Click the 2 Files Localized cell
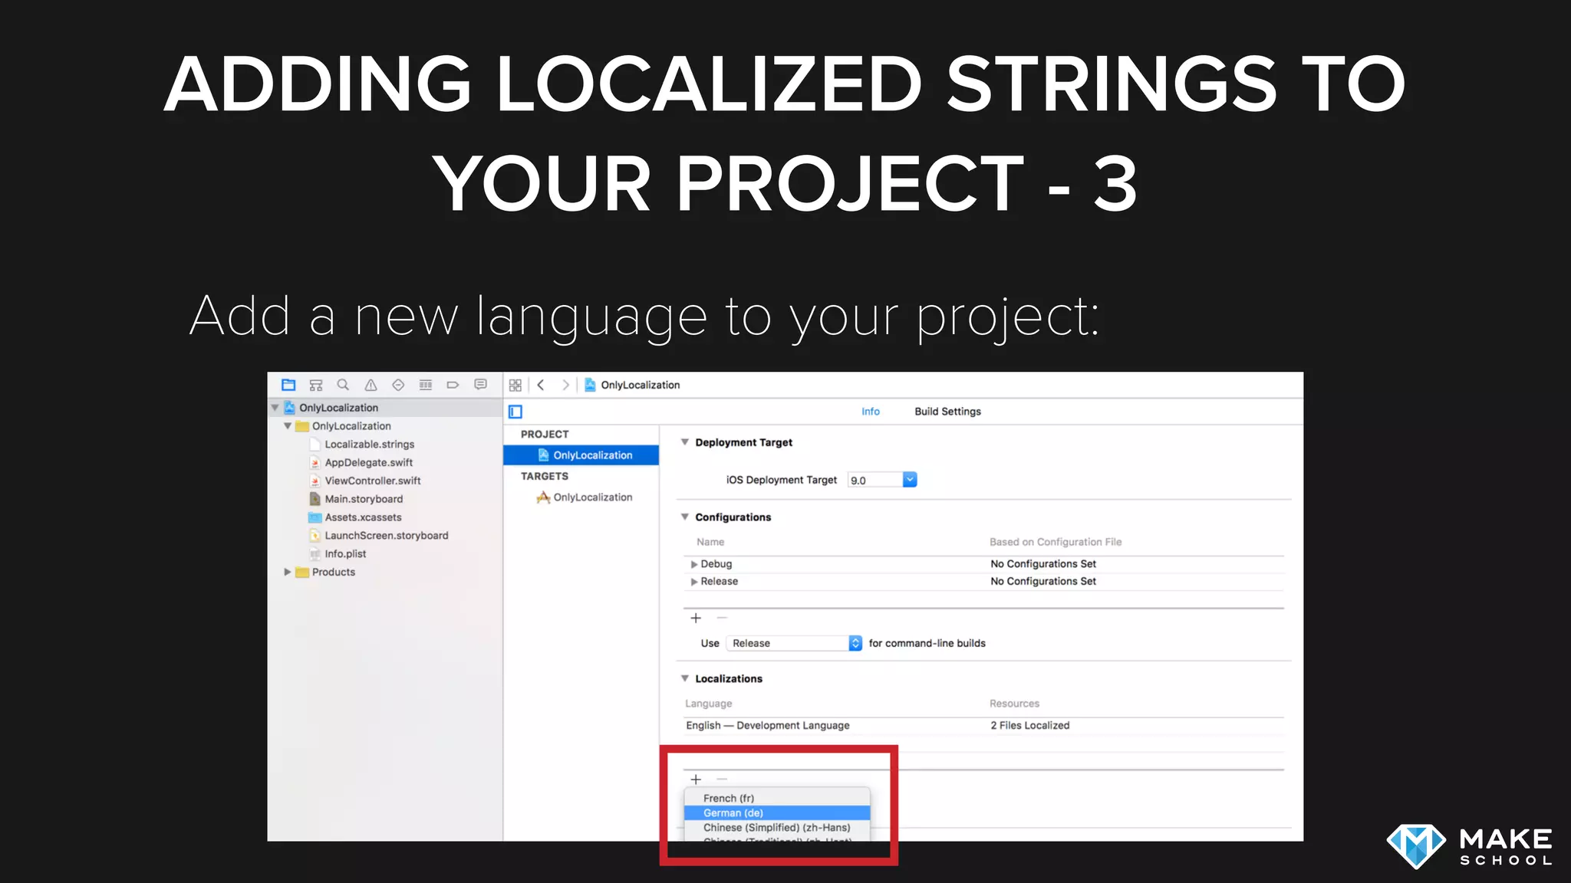This screenshot has height=883, width=1571. 1029,725
